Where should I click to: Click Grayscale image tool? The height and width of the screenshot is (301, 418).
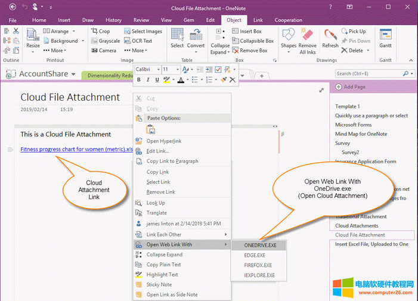[104, 41]
